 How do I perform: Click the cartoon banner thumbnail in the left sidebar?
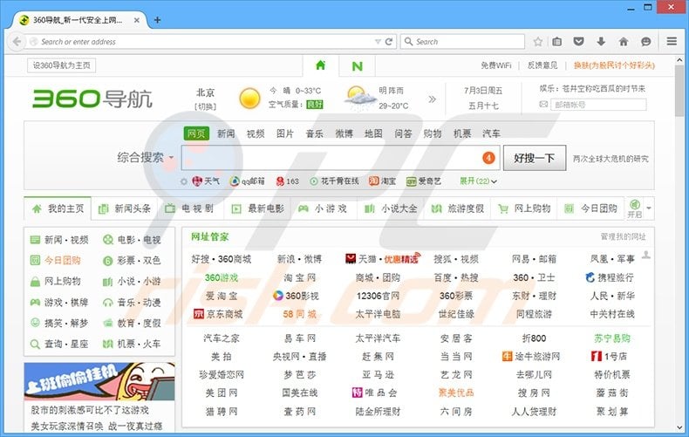pos(99,381)
